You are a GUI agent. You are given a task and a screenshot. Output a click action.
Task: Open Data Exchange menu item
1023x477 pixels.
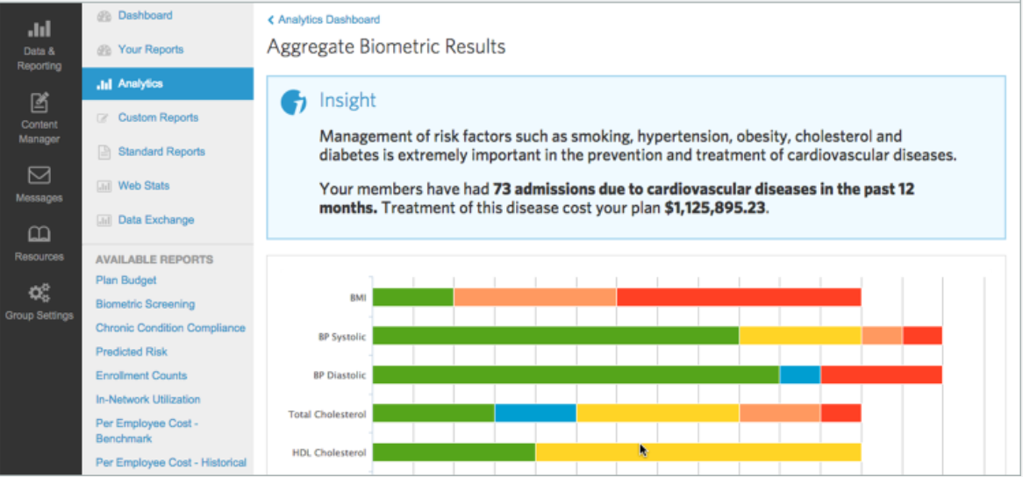click(155, 220)
